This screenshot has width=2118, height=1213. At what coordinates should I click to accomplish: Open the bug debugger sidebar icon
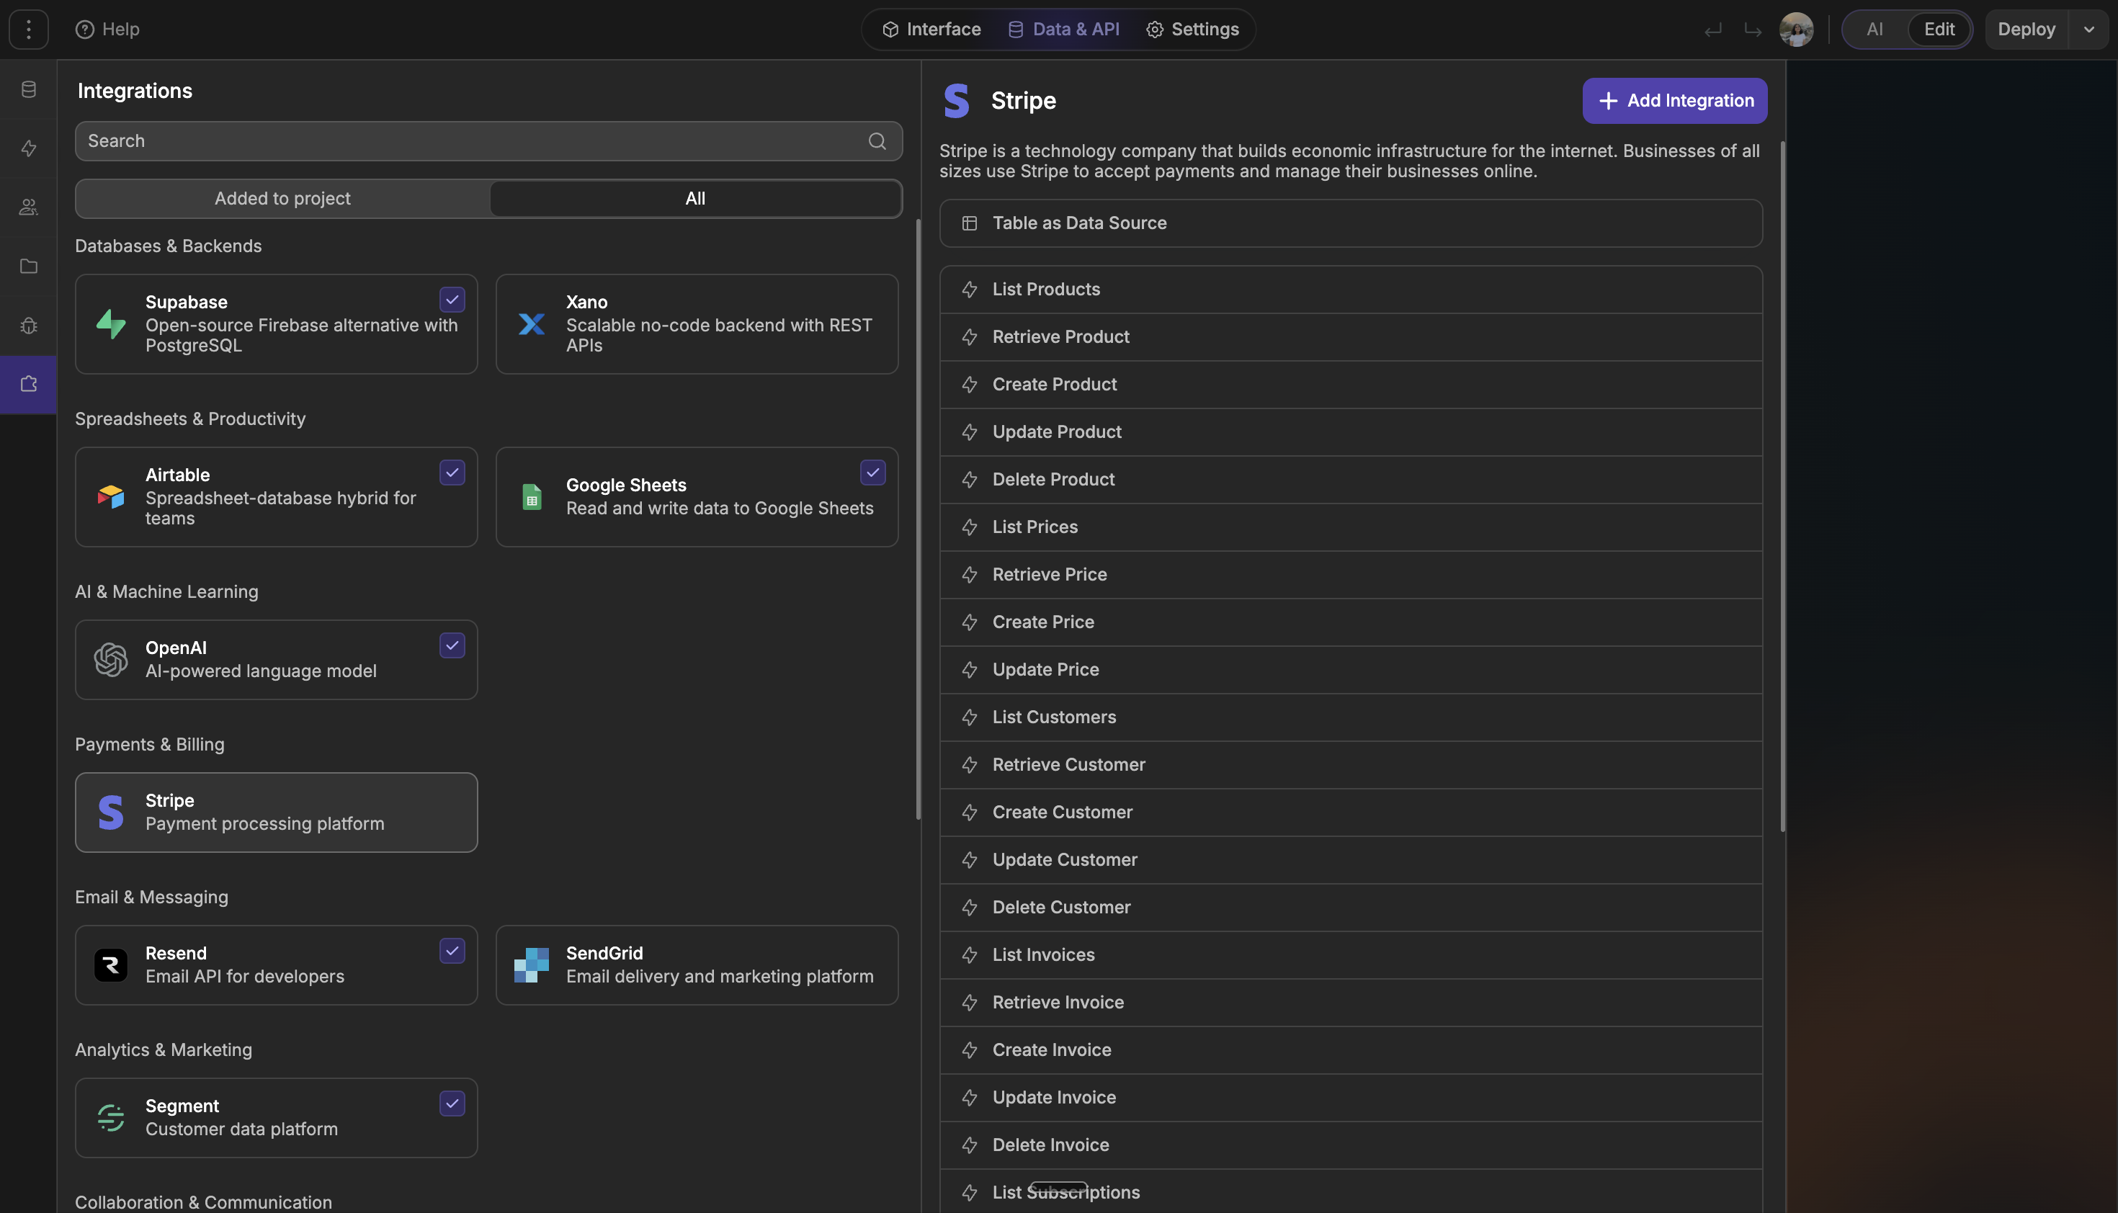[x=28, y=326]
